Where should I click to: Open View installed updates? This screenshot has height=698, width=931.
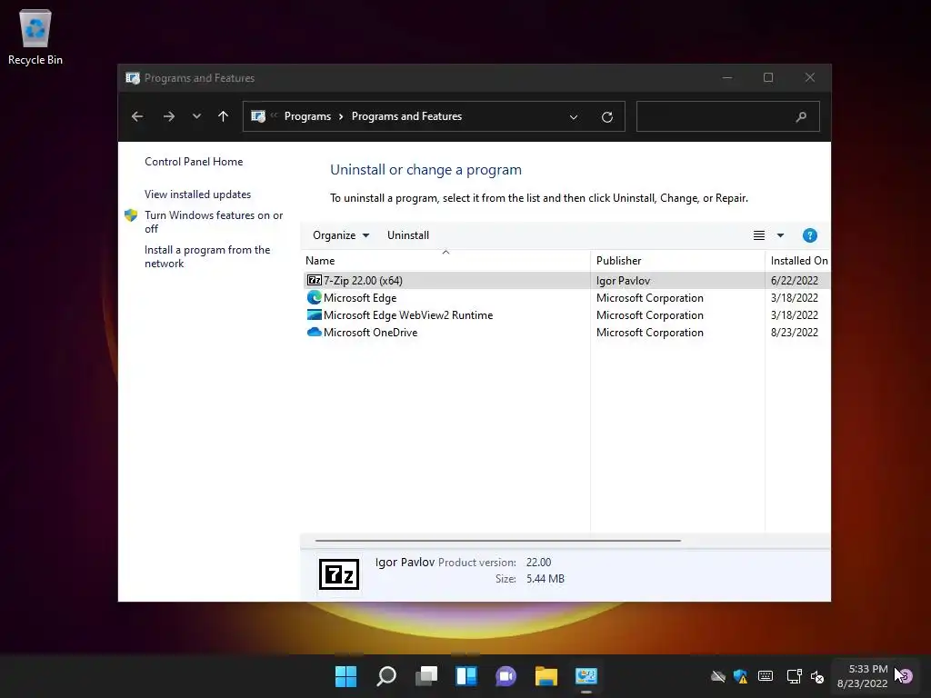(197, 194)
